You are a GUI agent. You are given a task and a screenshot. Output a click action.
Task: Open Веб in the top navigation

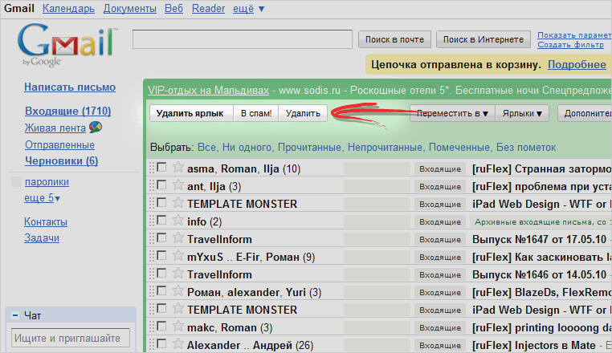point(173,9)
